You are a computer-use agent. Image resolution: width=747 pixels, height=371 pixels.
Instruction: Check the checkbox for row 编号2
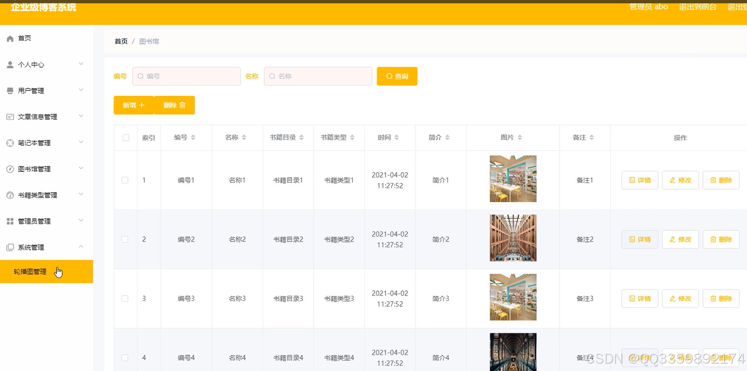(125, 239)
